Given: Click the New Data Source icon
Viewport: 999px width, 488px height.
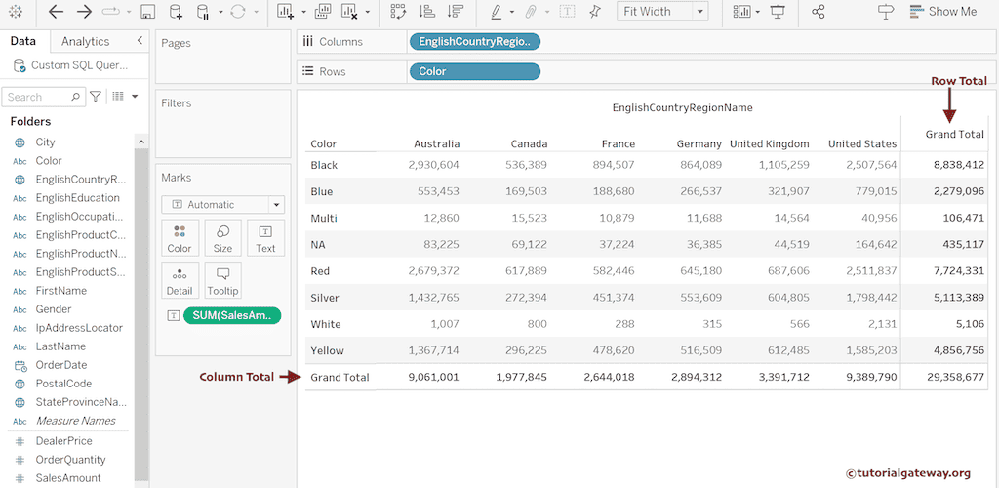Looking at the screenshot, I should [x=176, y=12].
